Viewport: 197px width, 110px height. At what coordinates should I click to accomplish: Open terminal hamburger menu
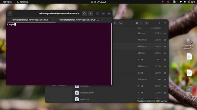(x=90, y=14)
